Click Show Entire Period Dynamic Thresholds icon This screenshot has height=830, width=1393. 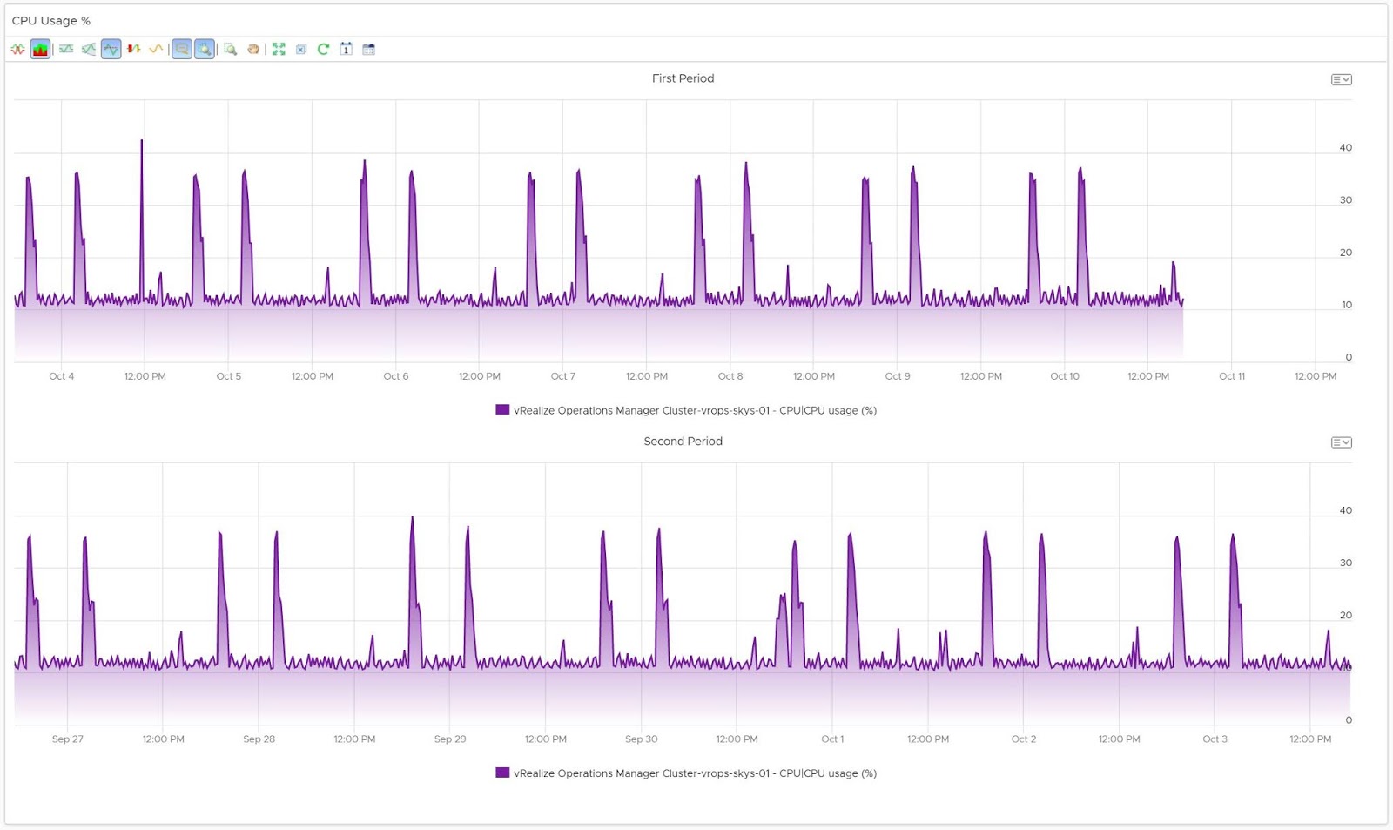pyautogui.click(x=89, y=50)
